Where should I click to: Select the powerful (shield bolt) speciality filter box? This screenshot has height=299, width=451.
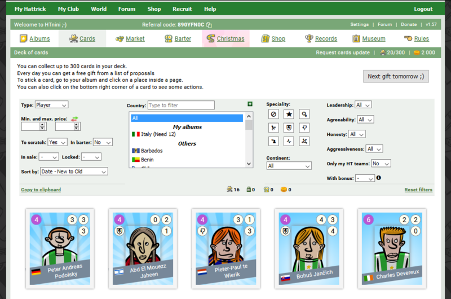pyautogui.click(x=289, y=127)
